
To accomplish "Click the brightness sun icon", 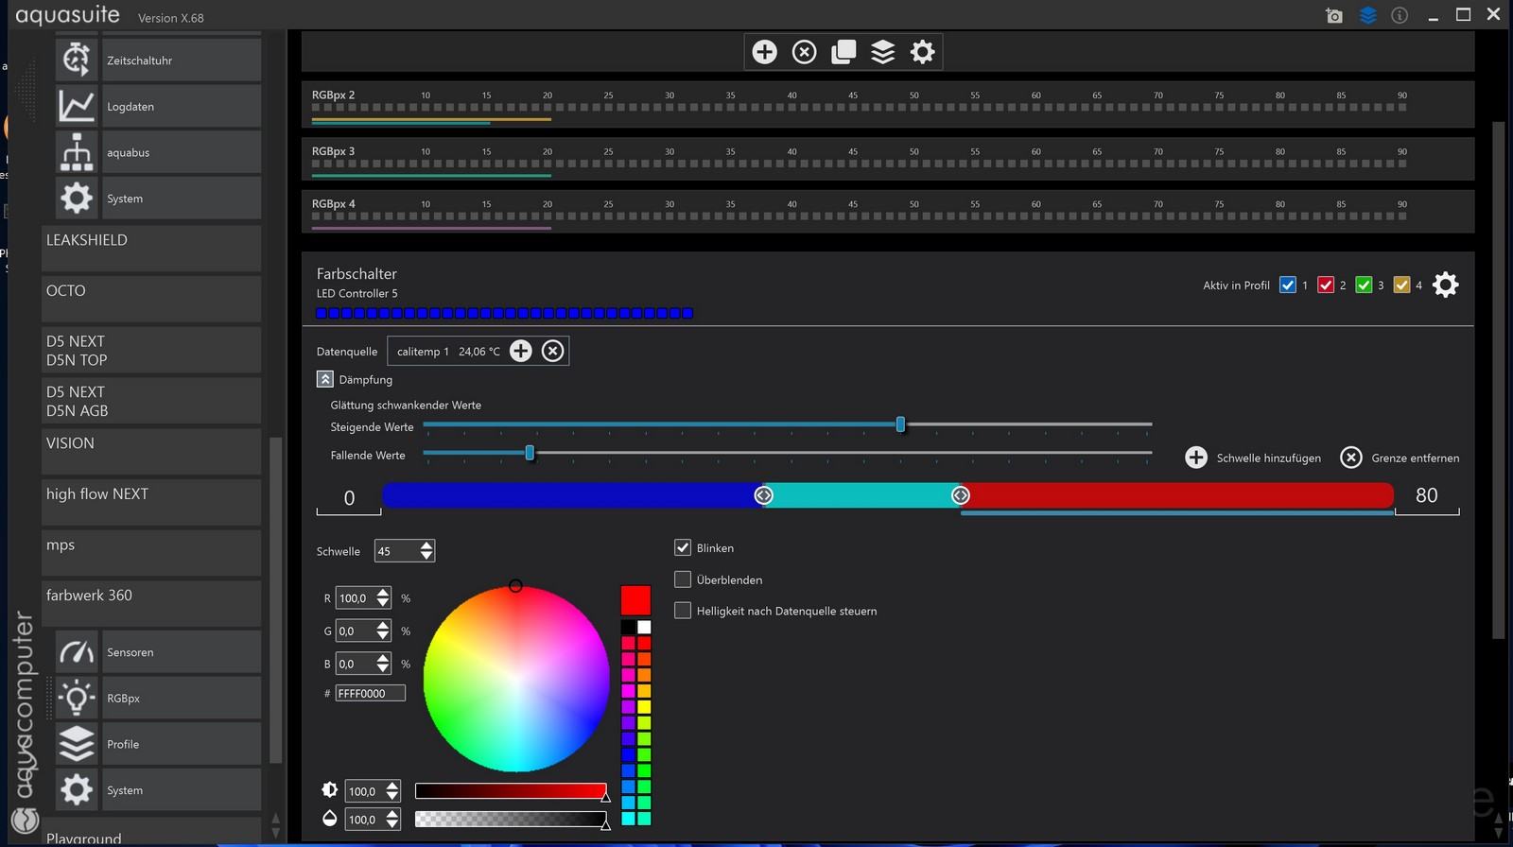I will pos(329,789).
